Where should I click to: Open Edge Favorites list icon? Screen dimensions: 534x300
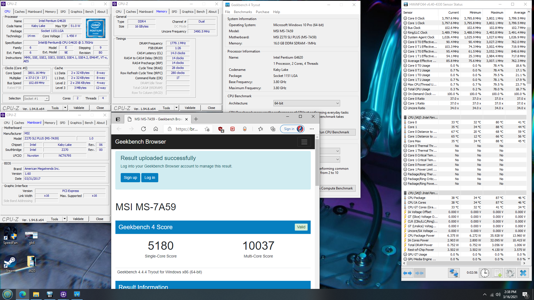point(261,129)
